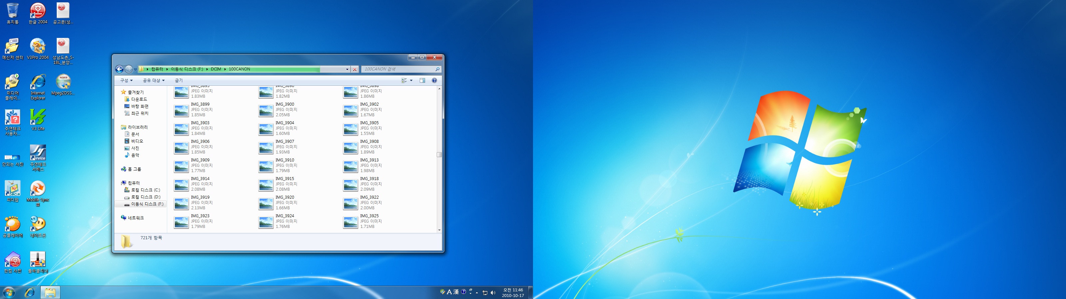Image resolution: width=1066 pixels, height=299 pixels.
Task: Open Internet Explorer desktop shortcut
Action: point(38,87)
